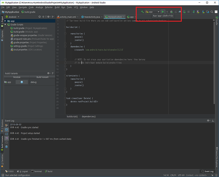The image size is (219, 177).
Task: Clear all Event Log entries trash icon
Action: 6,147
